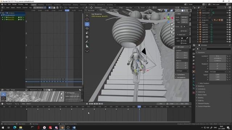Viewport: 232px width, 130px height.
Task: Select the Cursor tool in viewport toolbar
Action: tap(87, 19)
